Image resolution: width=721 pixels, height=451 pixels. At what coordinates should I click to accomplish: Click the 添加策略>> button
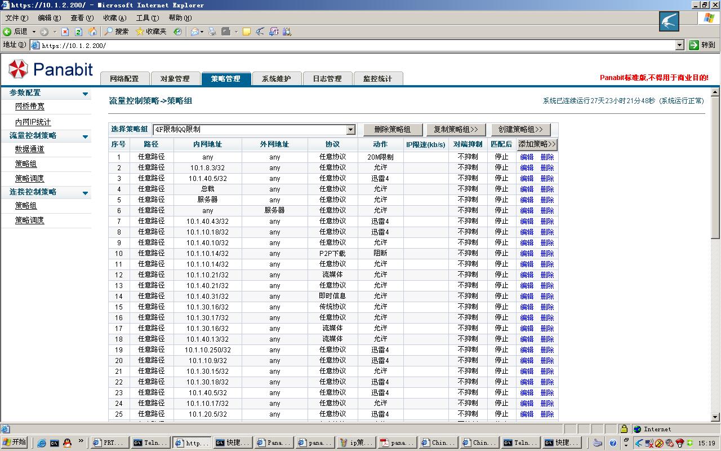[x=537, y=144]
